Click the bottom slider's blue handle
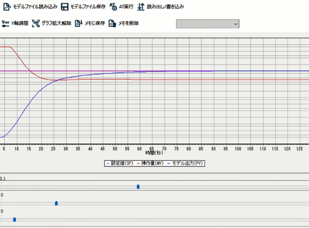Image resolution: width=309 pixels, height=228 pixels. [x=14, y=220]
